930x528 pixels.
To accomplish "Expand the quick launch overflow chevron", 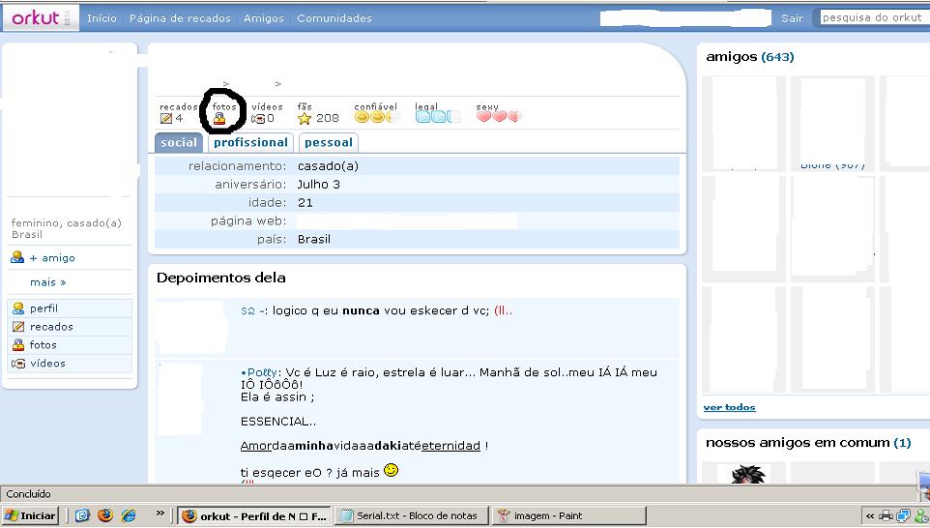I will (160, 513).
